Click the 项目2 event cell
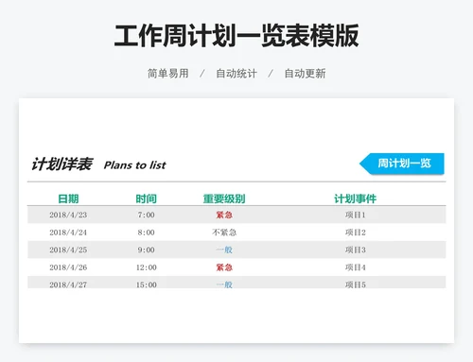473x362 pixels. (x=356, y=233)
